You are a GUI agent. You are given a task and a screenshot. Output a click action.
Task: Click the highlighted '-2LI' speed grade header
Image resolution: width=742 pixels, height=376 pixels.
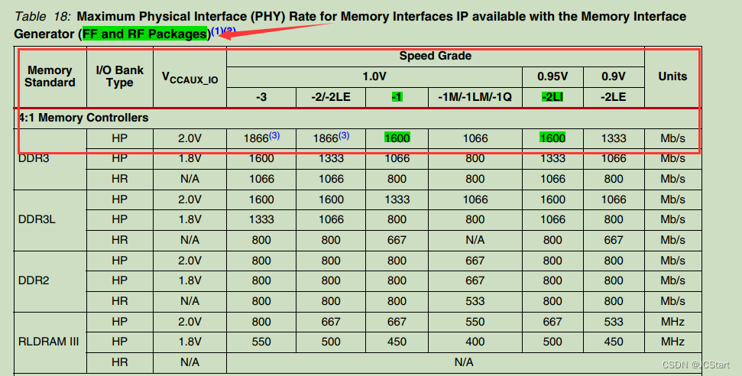click(x=552, y=97)
